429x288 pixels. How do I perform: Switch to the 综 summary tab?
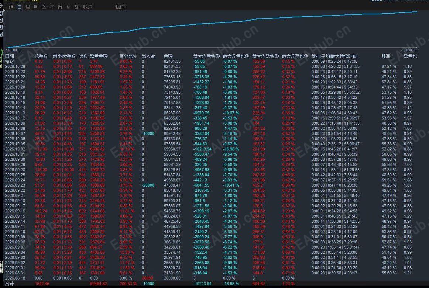[11, 7]
